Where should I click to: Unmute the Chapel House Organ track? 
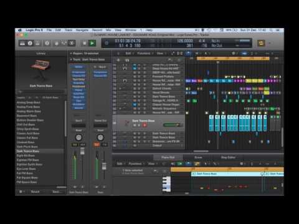(135, 105)
